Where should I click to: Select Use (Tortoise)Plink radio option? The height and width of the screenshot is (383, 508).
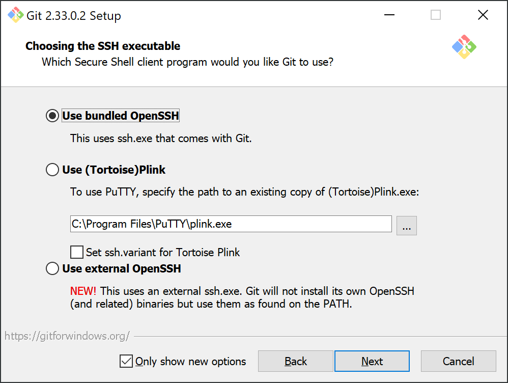point(52,170)
